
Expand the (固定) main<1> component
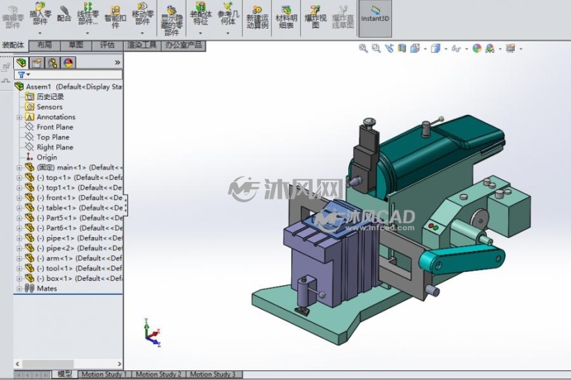(19, 168)
